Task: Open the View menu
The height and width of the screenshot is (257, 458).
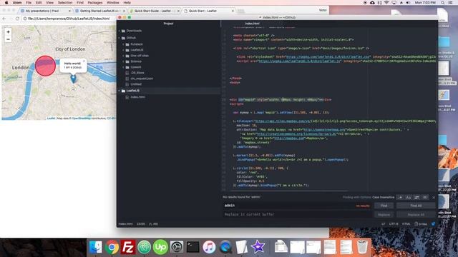Action: coord(49,3)
